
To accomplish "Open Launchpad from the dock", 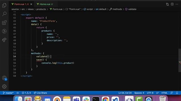I will click(28, 99).
